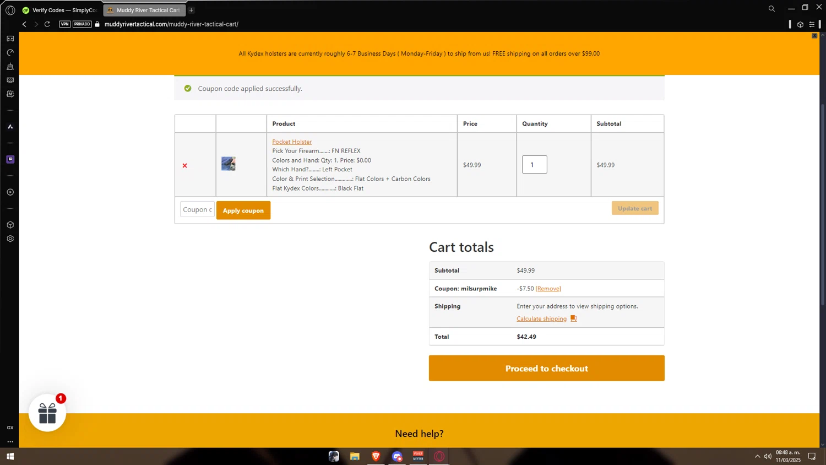Open Voicemeeter from the taskbar

coord(418,456)
